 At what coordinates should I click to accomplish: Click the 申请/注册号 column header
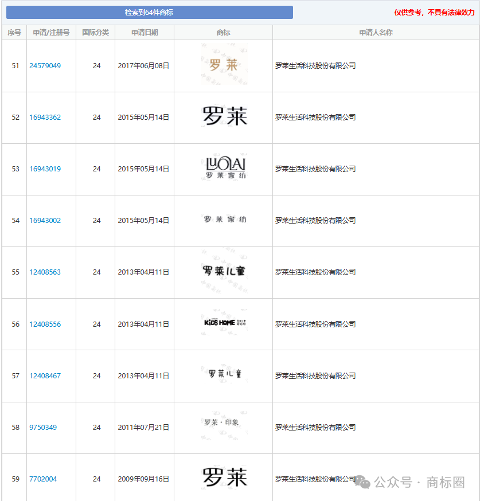click(x=51, y=33)
